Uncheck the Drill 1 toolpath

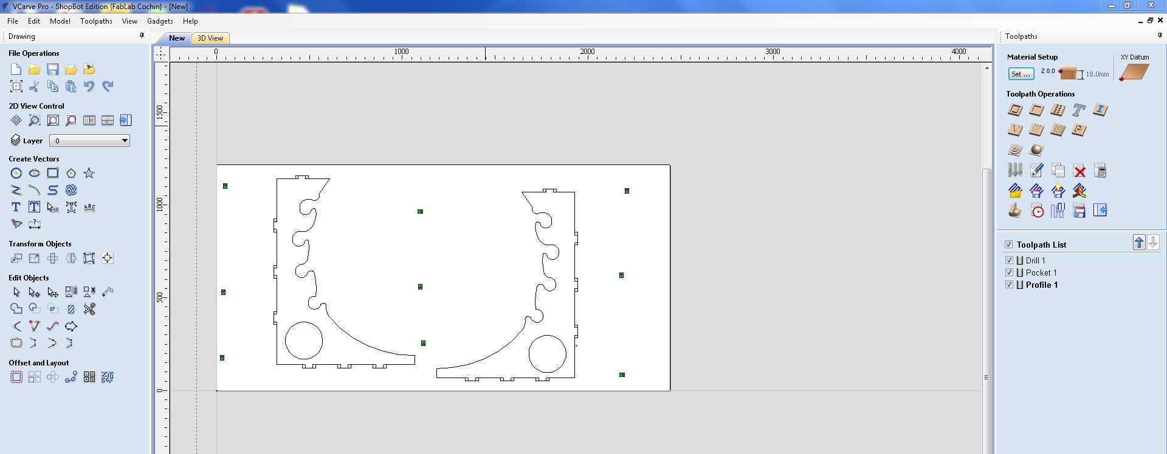(x=1009, y=260)
